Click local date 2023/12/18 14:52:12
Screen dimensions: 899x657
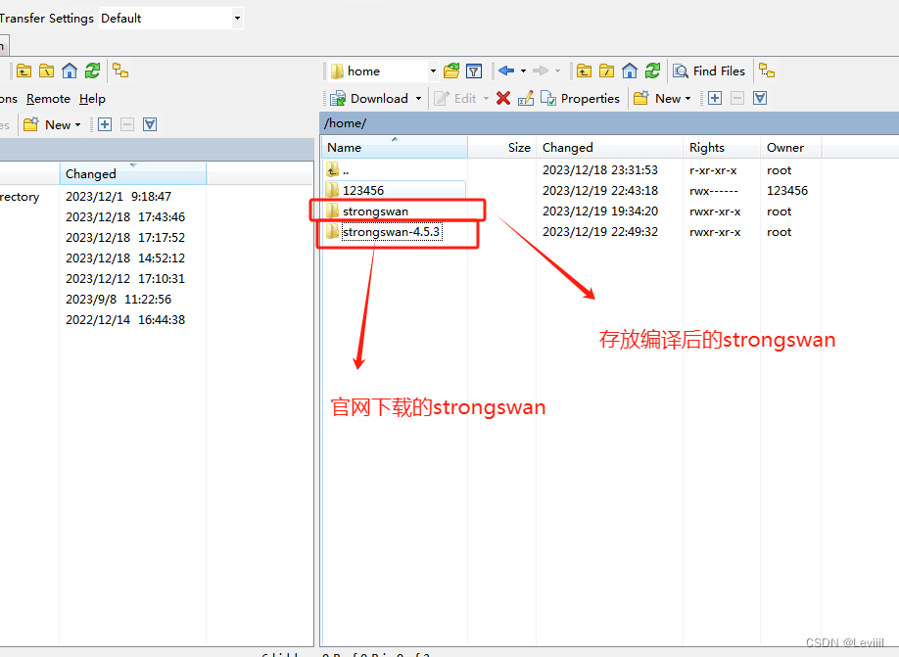(x=125, y=258)
